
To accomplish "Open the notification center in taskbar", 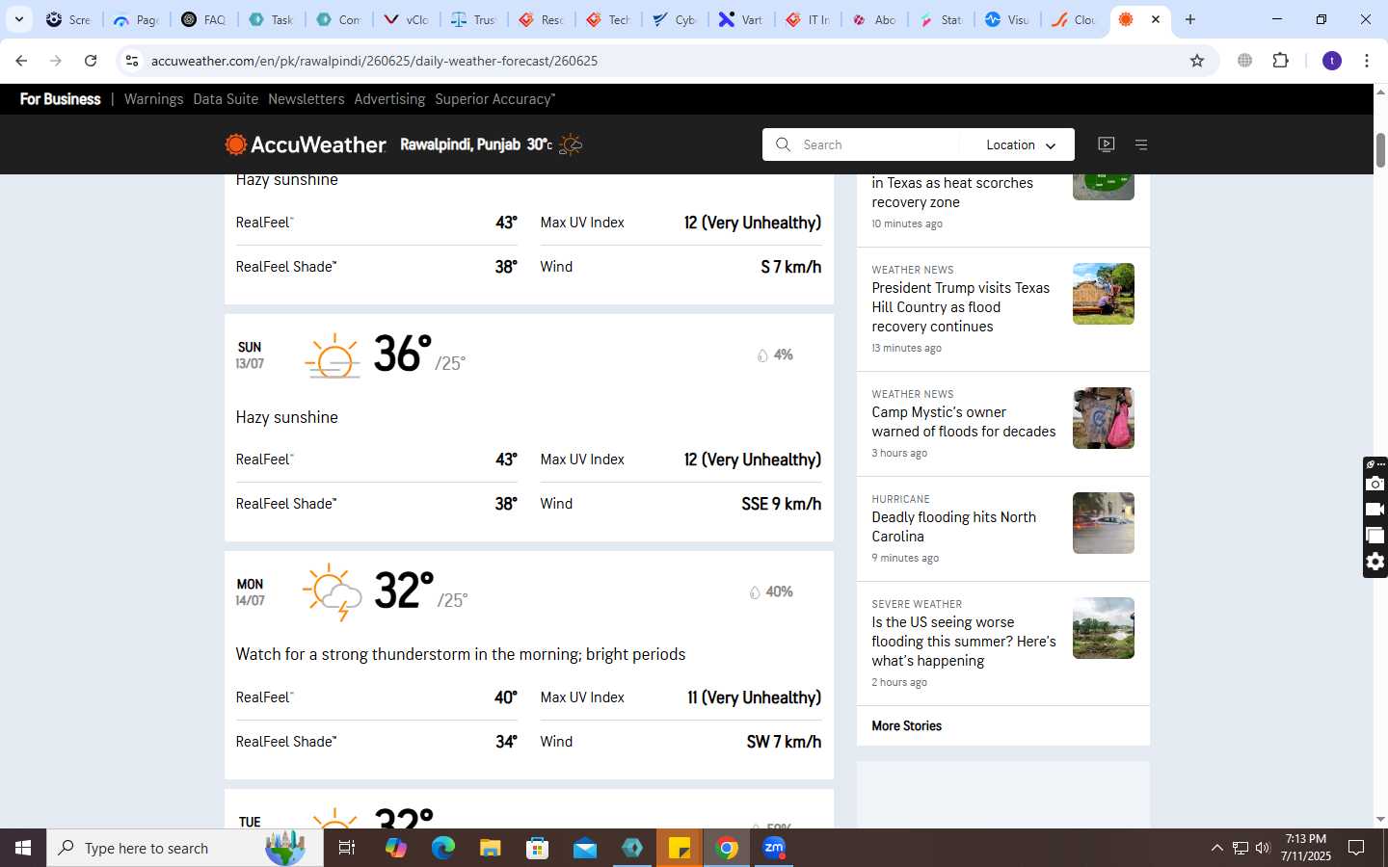I will click(x=1356, y=848).
